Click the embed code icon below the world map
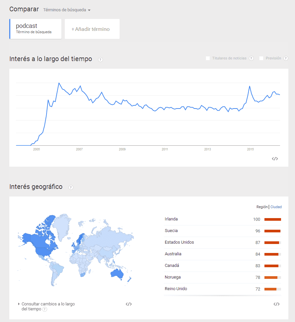295x322 pixels. pyautogui.click(x=129, y=304)
